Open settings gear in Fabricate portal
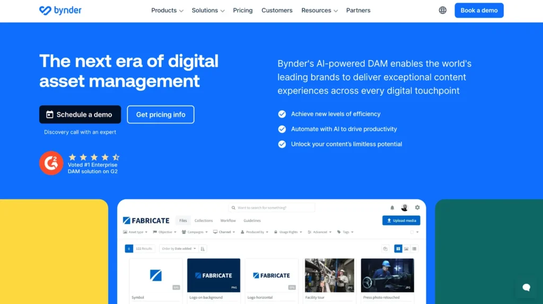This screenshot has height=304, width=543. pos(417,208)
